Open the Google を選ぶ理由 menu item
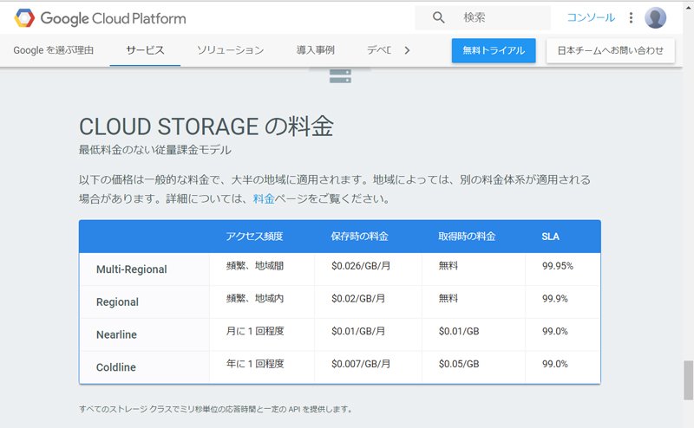Screen dimensions: 694x428 click(54, 50)
